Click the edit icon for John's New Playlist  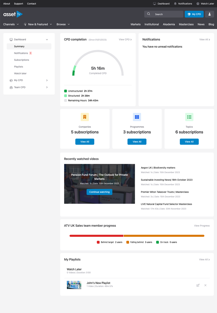pos(198,285)
